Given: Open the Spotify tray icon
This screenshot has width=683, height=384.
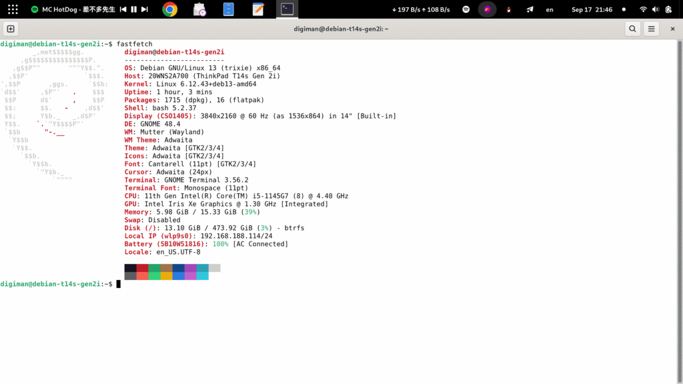Looking at the screenshot, I should [x=466, y=9].
